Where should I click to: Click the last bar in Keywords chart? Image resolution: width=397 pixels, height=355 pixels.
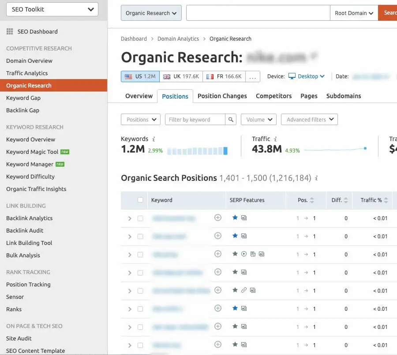coord(225,151)
